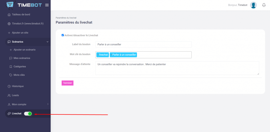Viewport: 270px width, 132px height.
Task: Click the tag icon beside Mots clés
Action: click(x=11, y=75)
